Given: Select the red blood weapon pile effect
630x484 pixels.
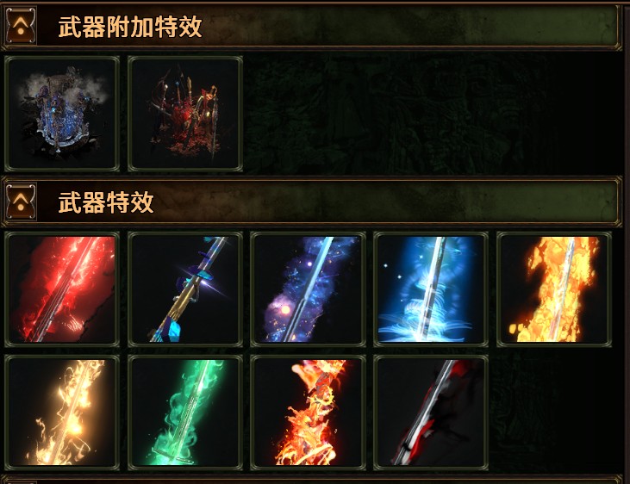Looking at the screenshot, I should pyautogui.click(x=185, y=114).
